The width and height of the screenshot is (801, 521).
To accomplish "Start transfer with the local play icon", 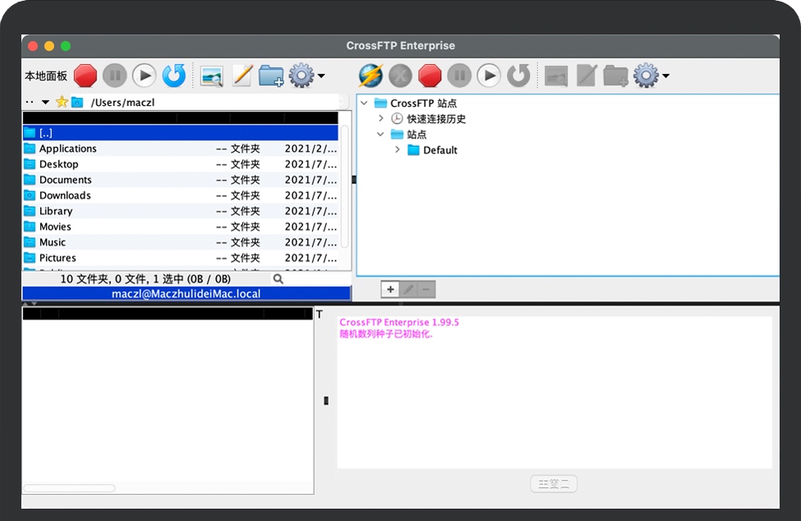I will (144, 75).
